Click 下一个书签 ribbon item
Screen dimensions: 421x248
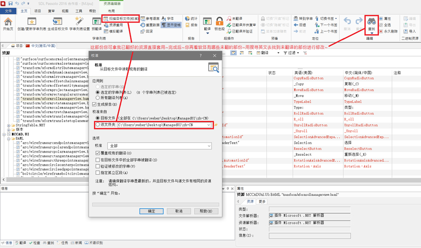pos(326,25)
